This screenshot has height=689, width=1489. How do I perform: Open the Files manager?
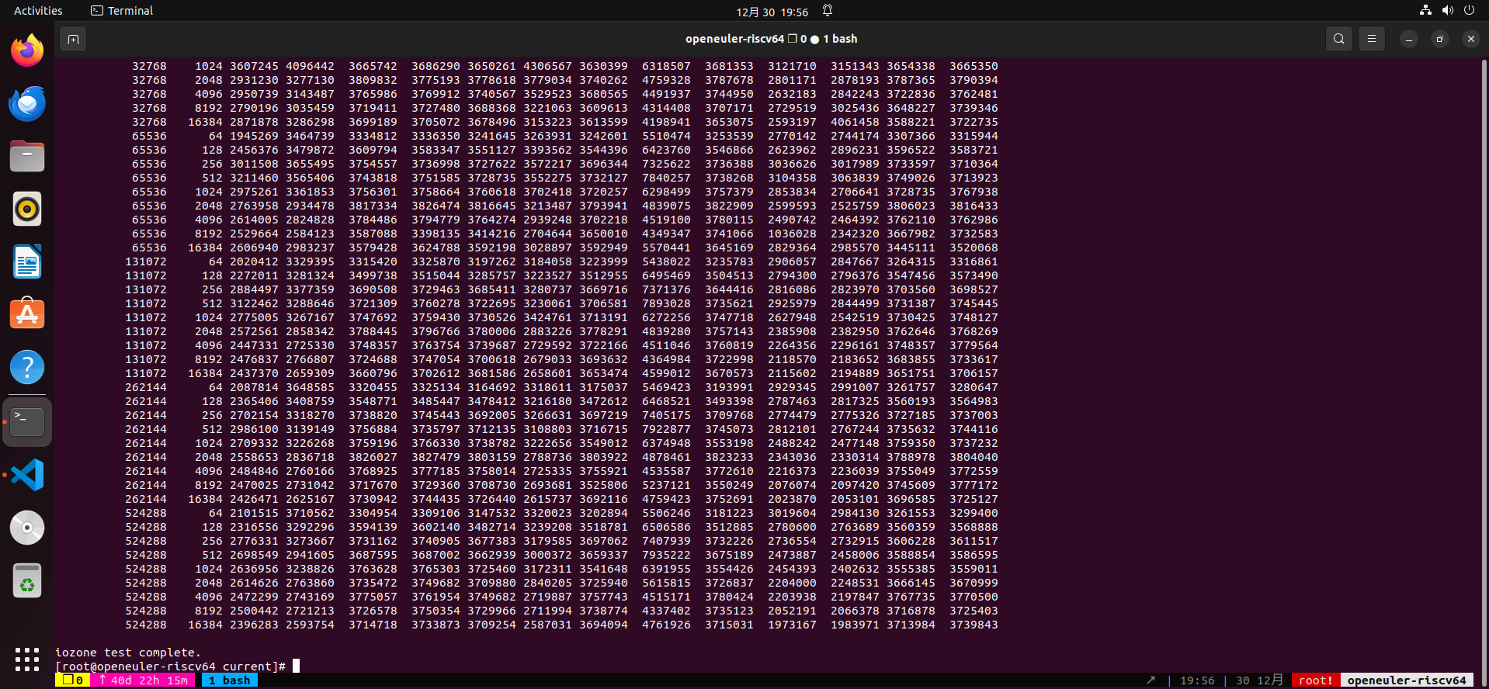click(27, 157)
